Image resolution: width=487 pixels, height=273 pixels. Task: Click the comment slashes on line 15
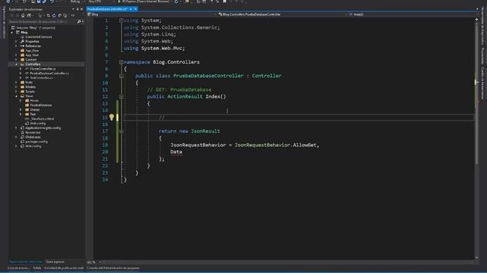point(161,118)
